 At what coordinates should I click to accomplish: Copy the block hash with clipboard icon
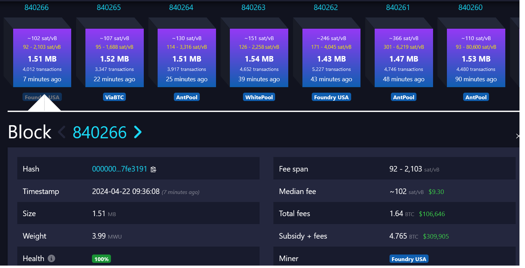pos(153,169)
